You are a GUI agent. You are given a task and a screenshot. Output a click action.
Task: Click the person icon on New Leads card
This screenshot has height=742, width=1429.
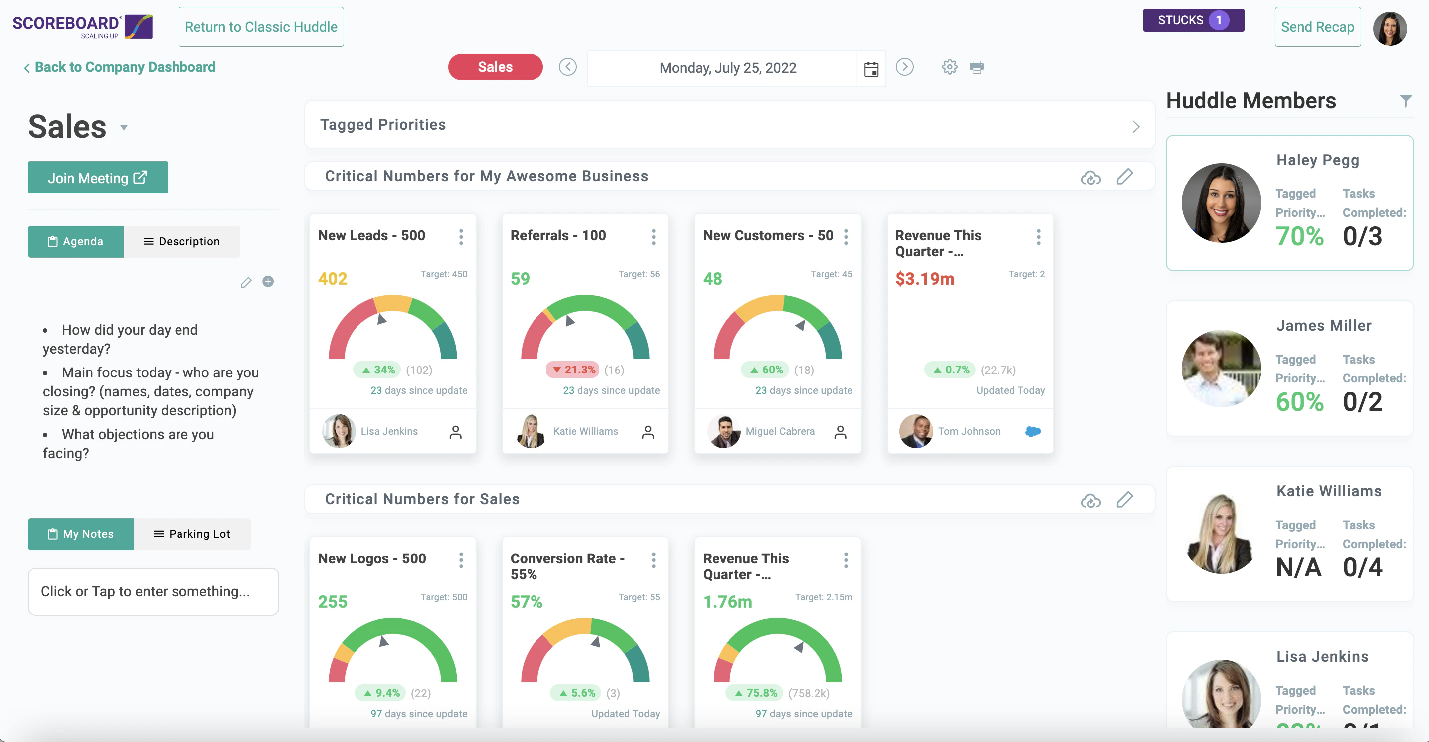(x=456, y=432)
